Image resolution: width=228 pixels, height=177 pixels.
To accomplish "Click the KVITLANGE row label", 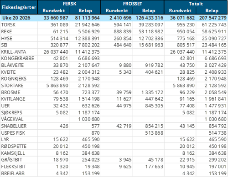I will 13,99.
